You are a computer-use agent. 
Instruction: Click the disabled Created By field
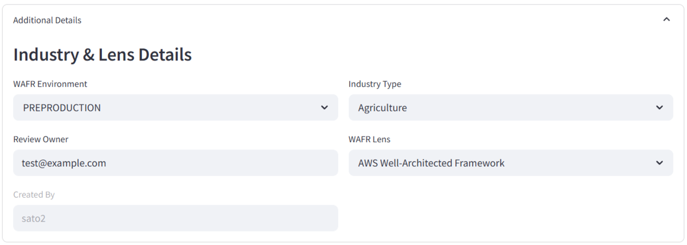pyautogui.click(x=176, y=218)
